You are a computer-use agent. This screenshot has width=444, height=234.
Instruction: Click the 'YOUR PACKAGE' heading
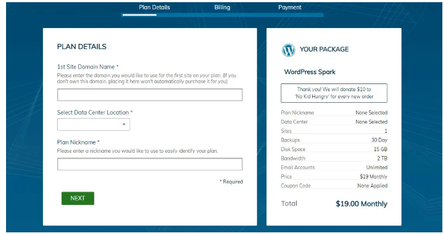point(324,49)
